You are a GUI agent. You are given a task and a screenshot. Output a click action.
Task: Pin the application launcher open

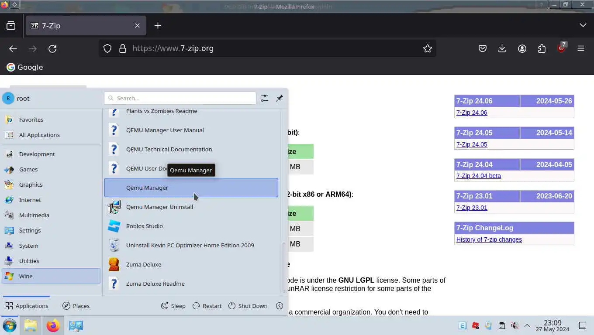click(280, 98)
